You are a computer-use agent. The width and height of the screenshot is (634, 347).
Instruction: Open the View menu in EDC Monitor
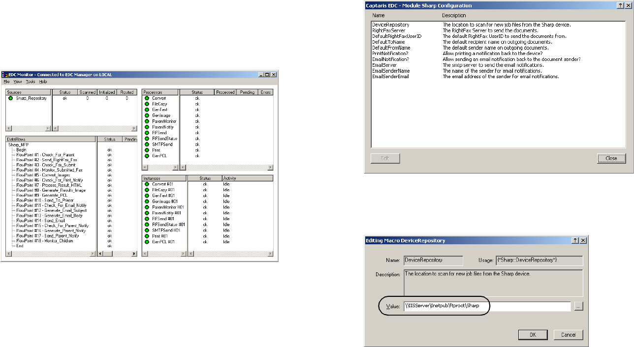18,82
